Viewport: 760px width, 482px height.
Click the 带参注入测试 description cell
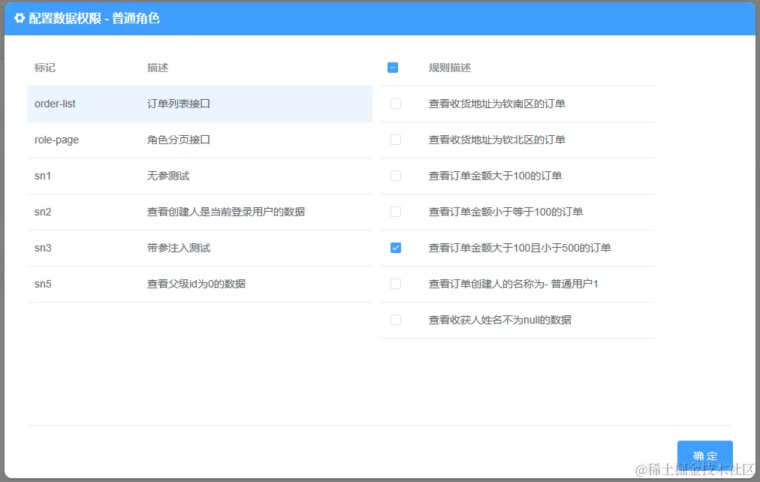point(179,248)
